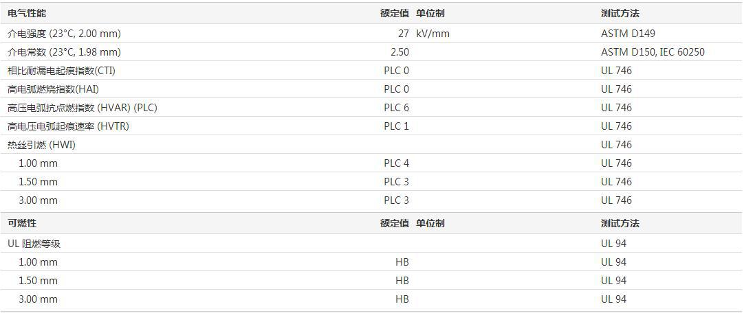The height and width of the screenshot is (313, 744).
Task: Select the 高电压电弧起痕速率 (HVTR) label
Action: click(x=68, y=126)
